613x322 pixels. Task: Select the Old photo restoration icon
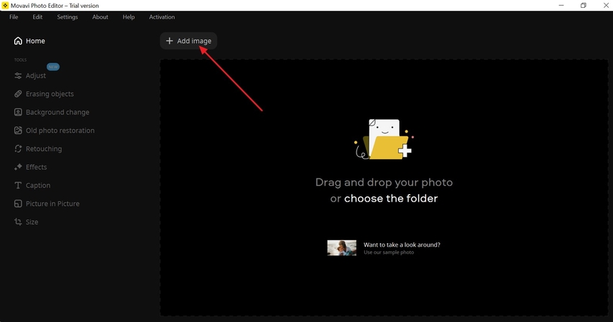coord(18,131)
